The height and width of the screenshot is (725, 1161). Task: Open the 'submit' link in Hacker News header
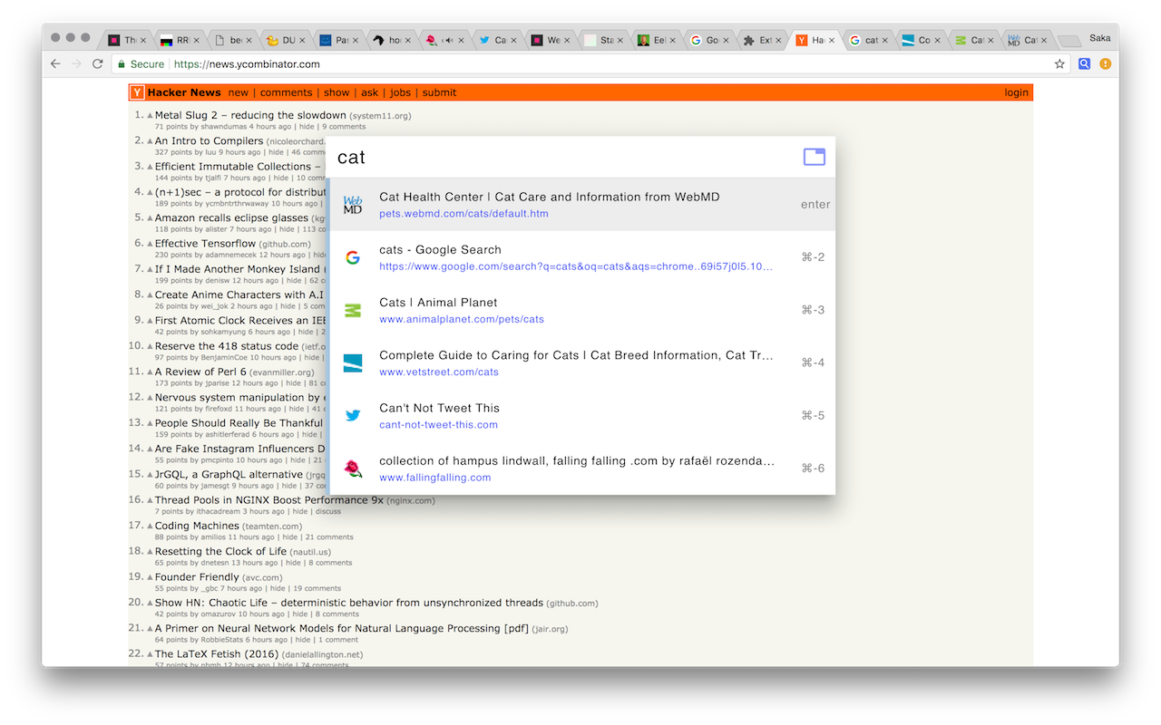[440, 92]
